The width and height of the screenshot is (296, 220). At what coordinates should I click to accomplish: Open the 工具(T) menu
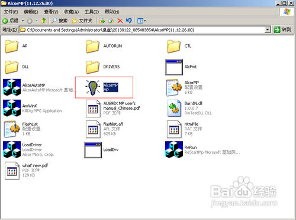click(x=92, y=12)
